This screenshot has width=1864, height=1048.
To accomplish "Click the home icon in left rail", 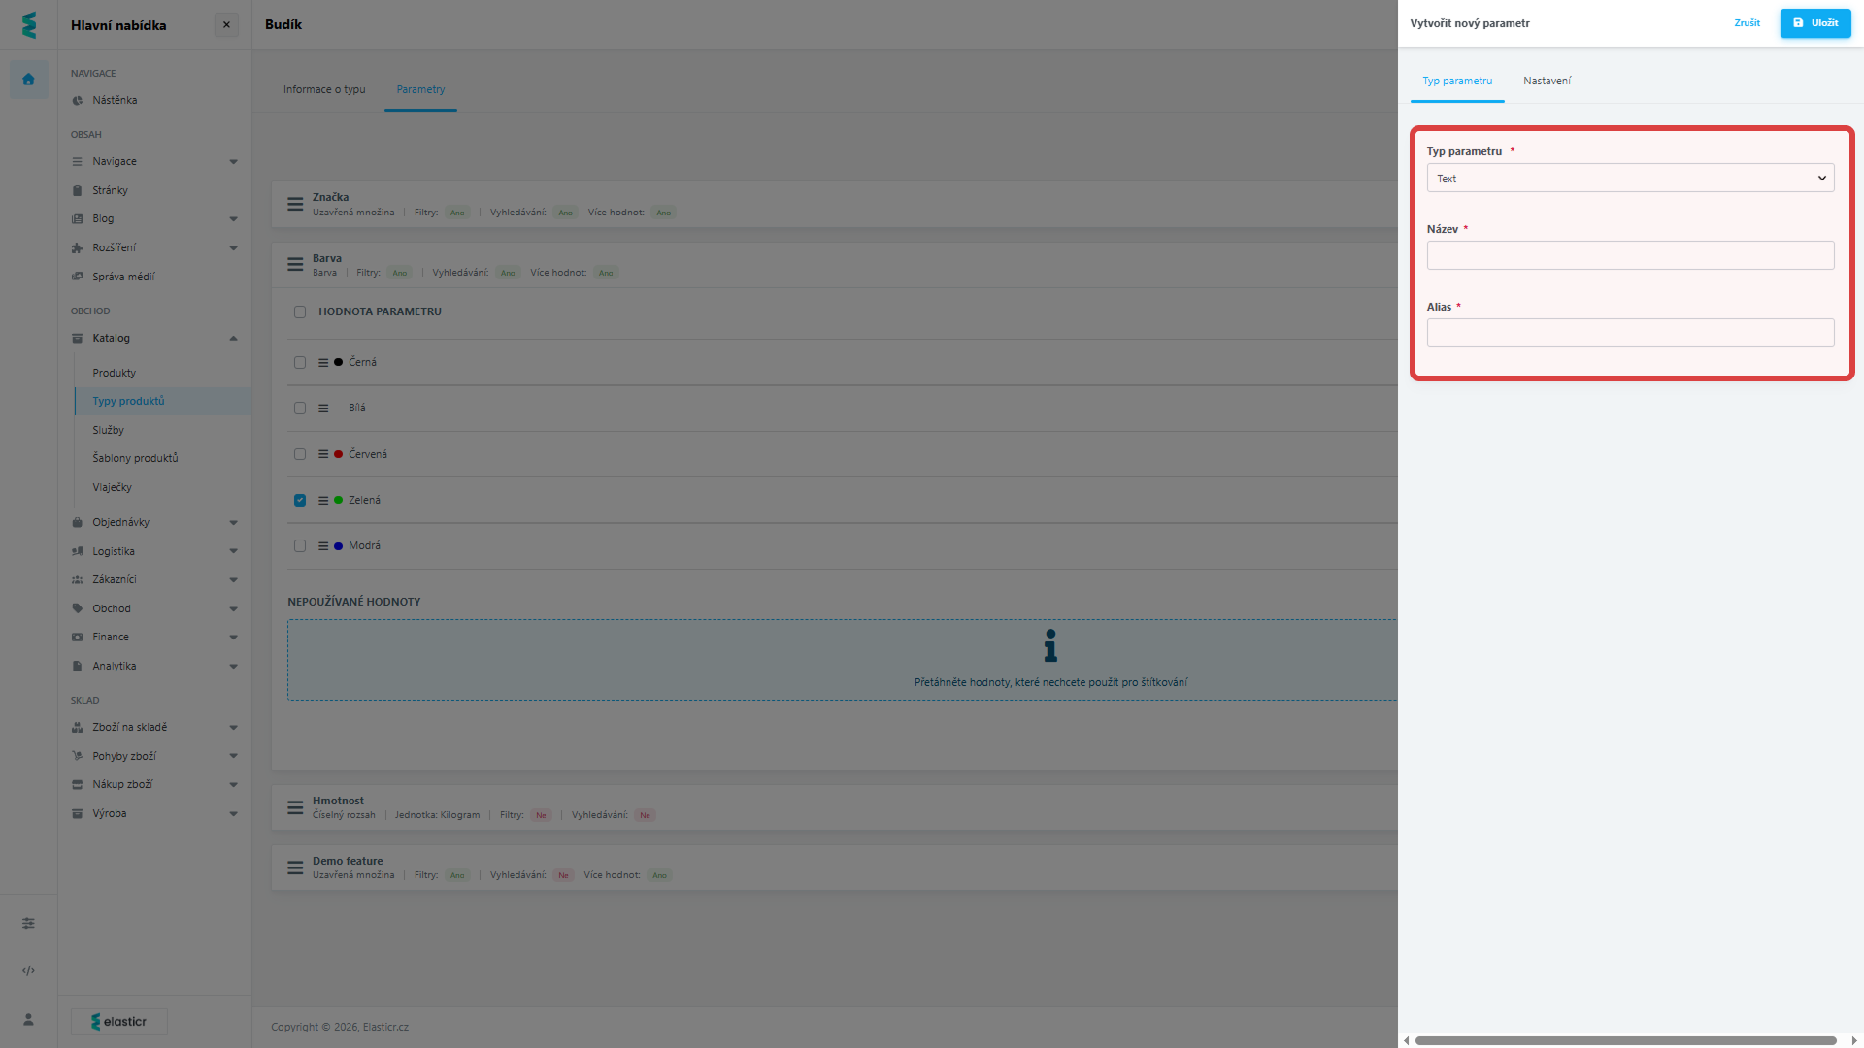I will [x=28, y=80].
